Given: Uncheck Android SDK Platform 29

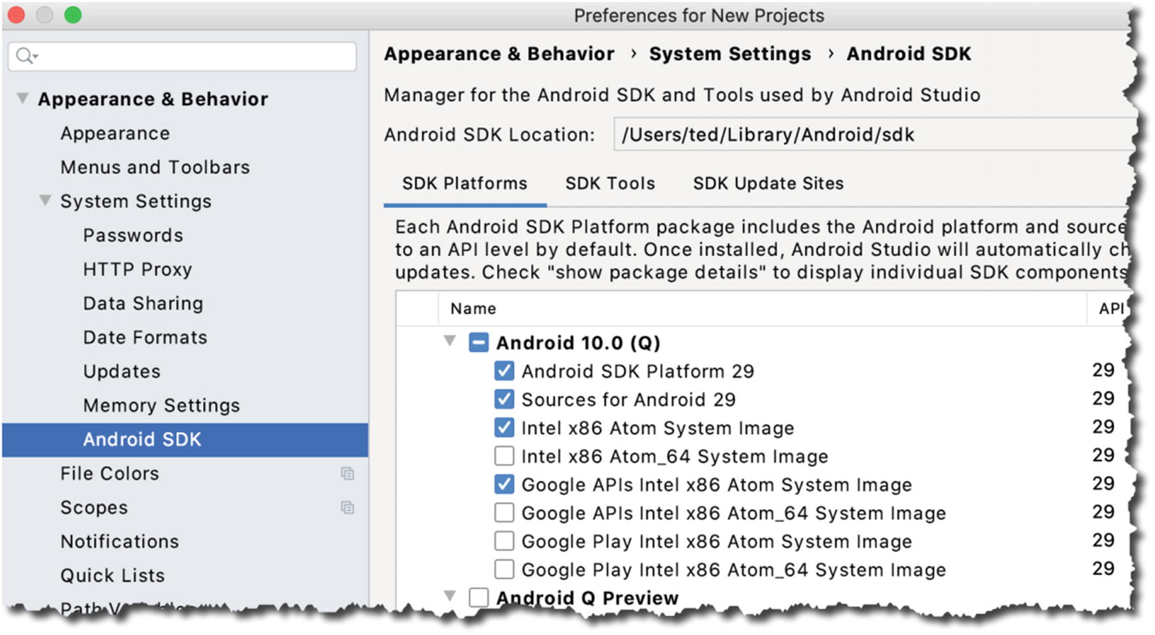Looking at the screenshot, I should [504, 371].
